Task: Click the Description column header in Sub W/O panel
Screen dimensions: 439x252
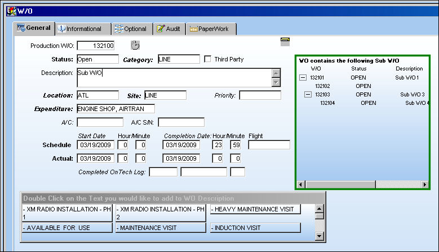Action: click(x=409, y=69)
